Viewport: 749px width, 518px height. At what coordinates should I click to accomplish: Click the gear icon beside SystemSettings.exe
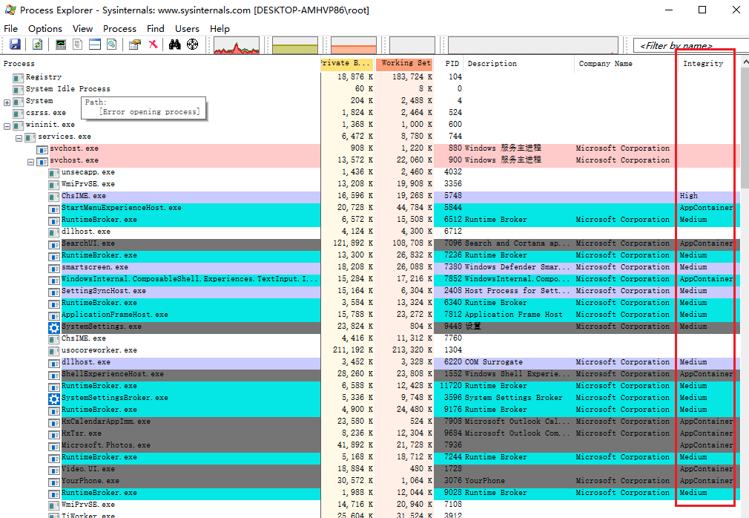click(x=54, y=327)
